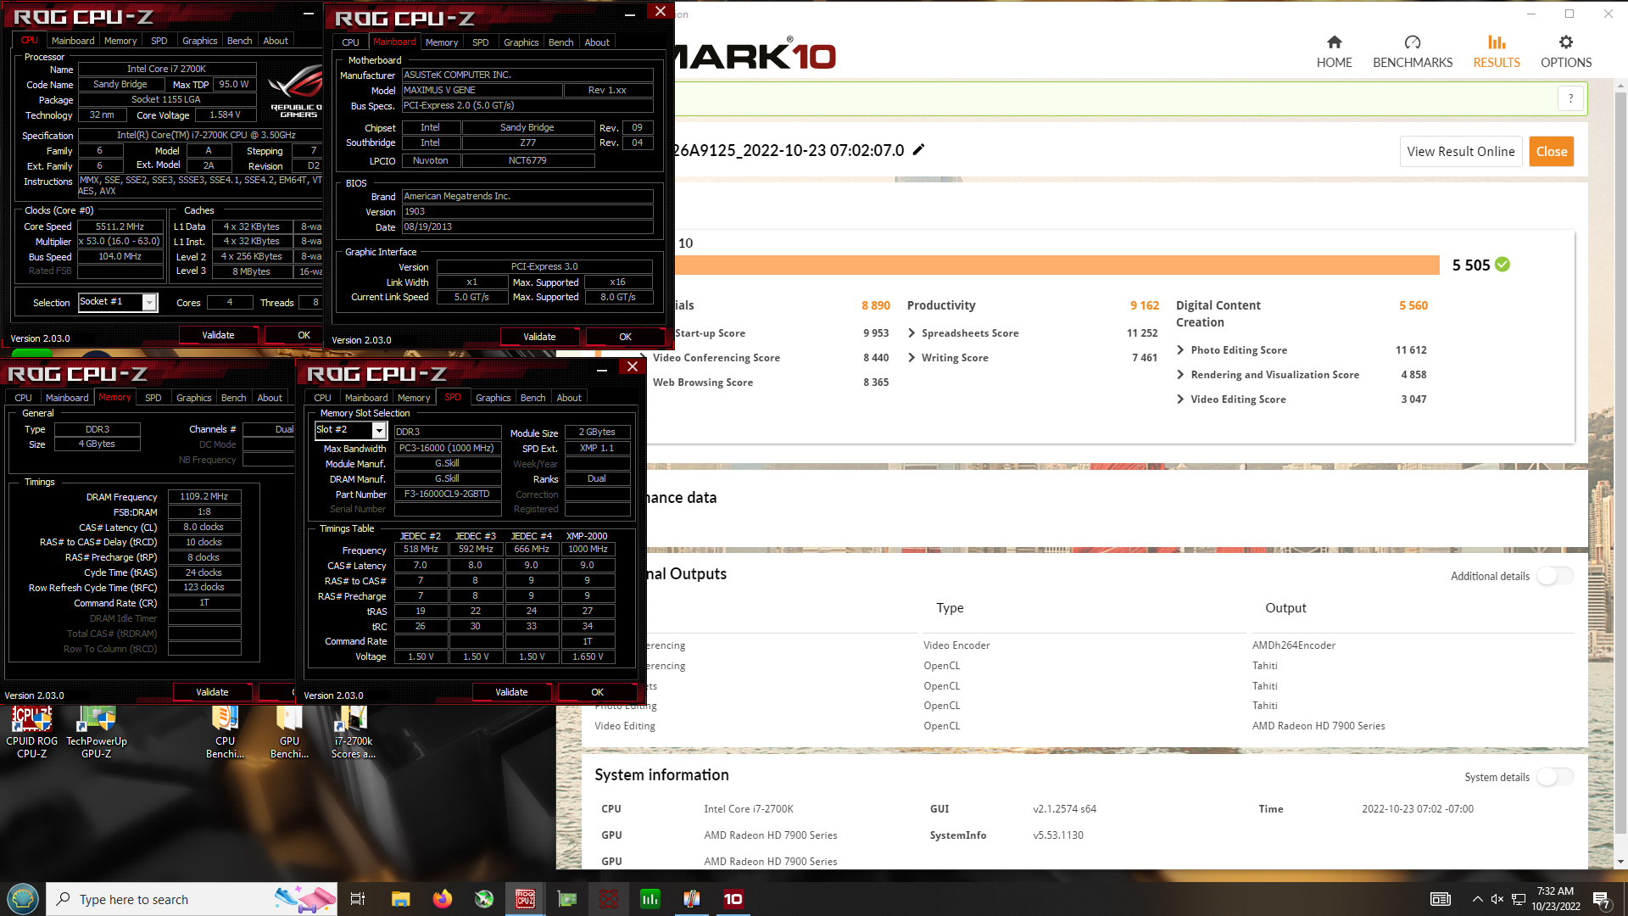Switch to Bench tab in Mainboard CPU-Z window
The width and height of the screenshot is (1628, 916).
[560, 42]
